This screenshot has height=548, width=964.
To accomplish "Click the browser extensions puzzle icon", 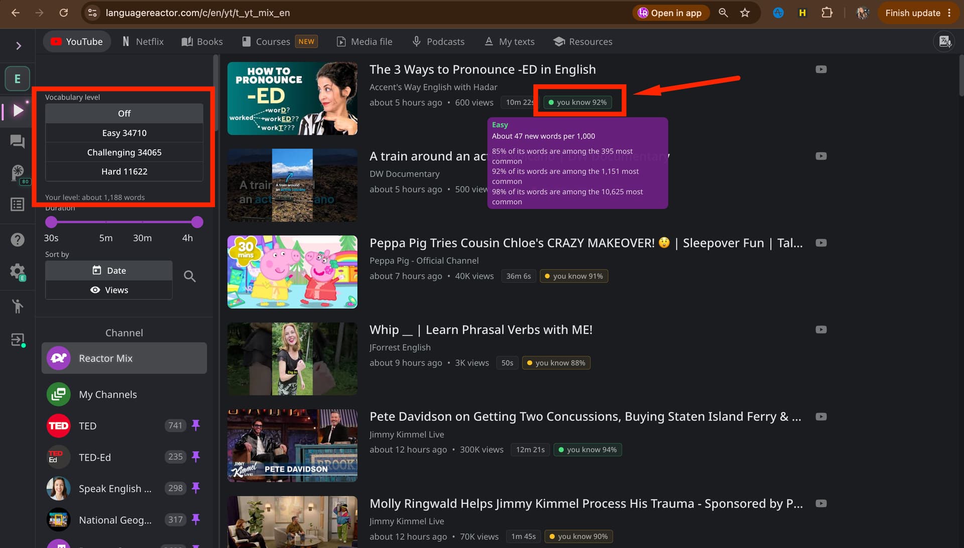I will click(826, 13).
